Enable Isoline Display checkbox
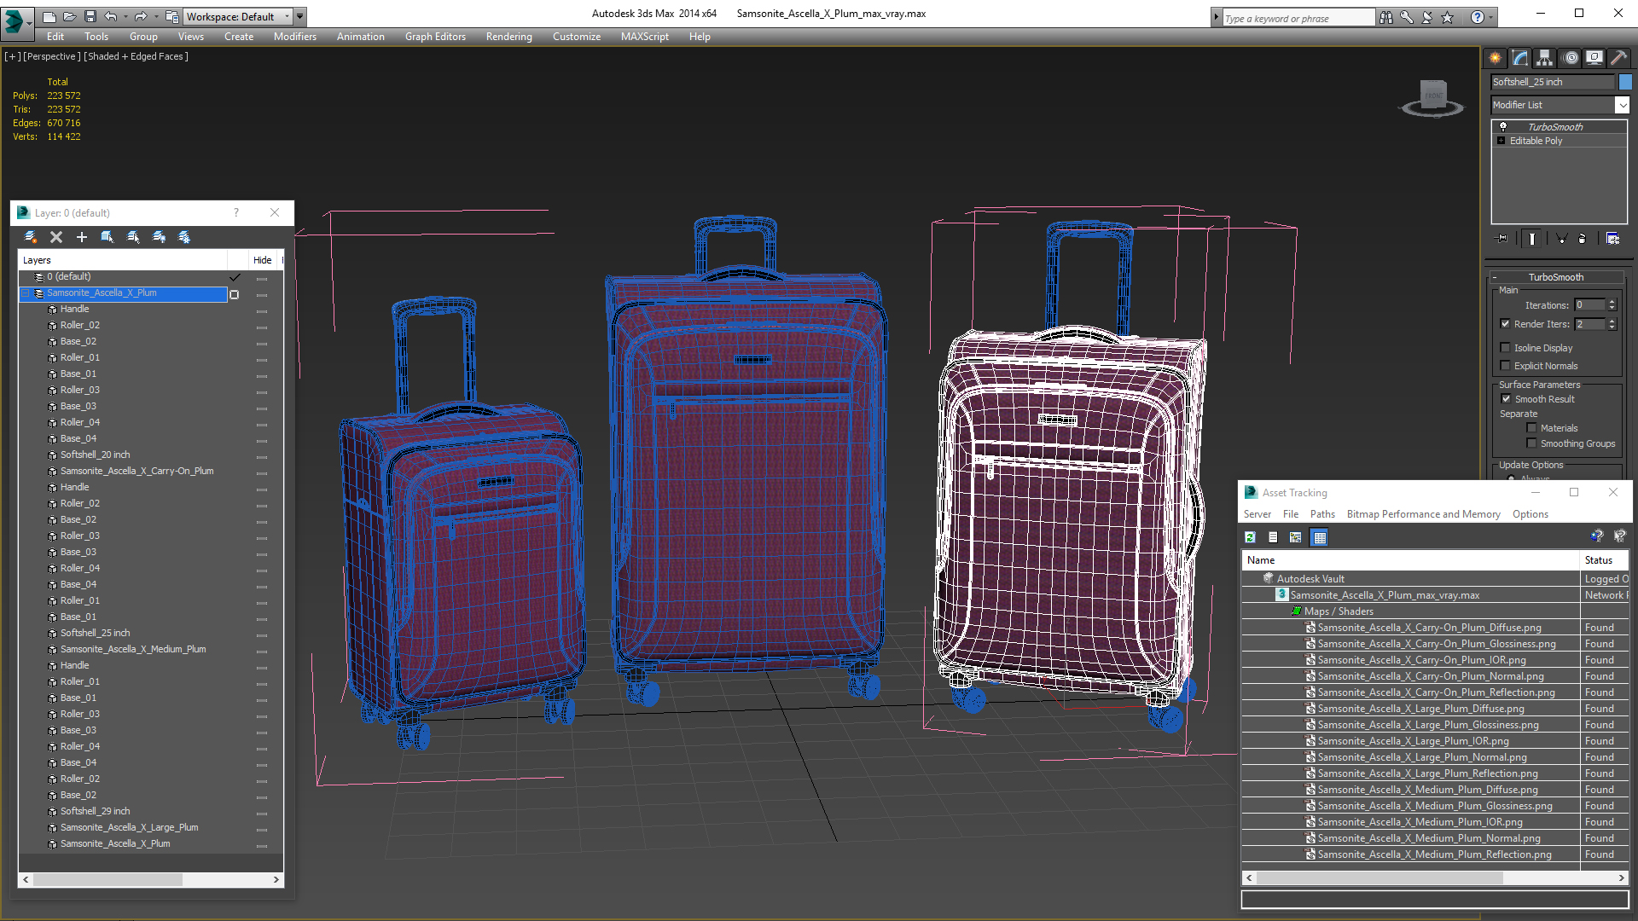 tap(1506, 348)
